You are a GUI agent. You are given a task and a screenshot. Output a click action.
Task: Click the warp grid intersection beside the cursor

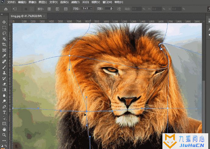[87, 111]
